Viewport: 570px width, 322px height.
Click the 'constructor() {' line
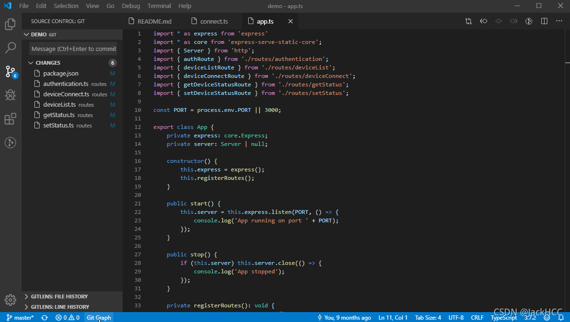[x=192, y=161]
